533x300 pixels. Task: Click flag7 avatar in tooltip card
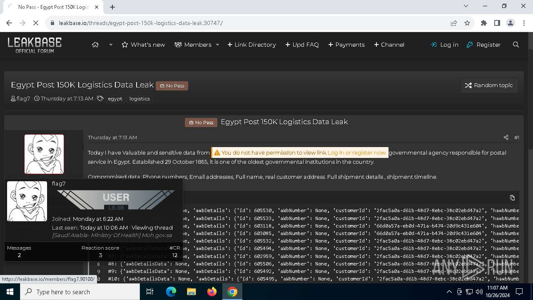pos(27,201)
